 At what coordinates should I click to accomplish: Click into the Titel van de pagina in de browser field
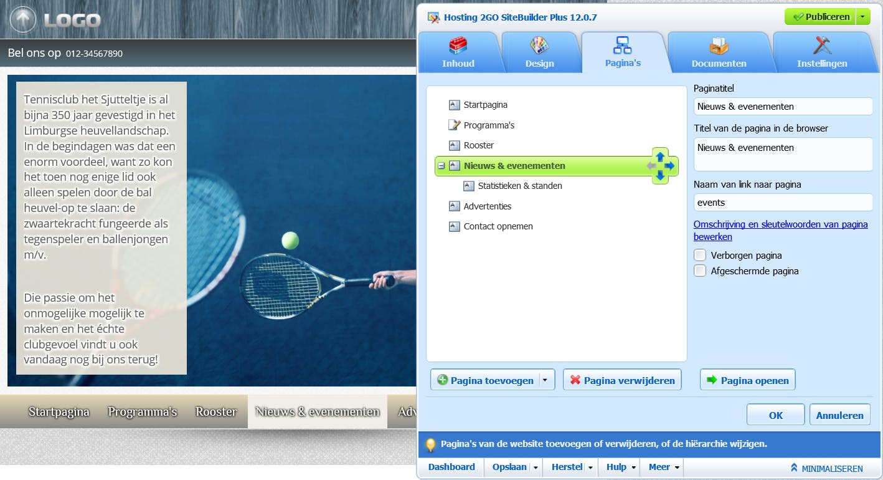[783, 154]
